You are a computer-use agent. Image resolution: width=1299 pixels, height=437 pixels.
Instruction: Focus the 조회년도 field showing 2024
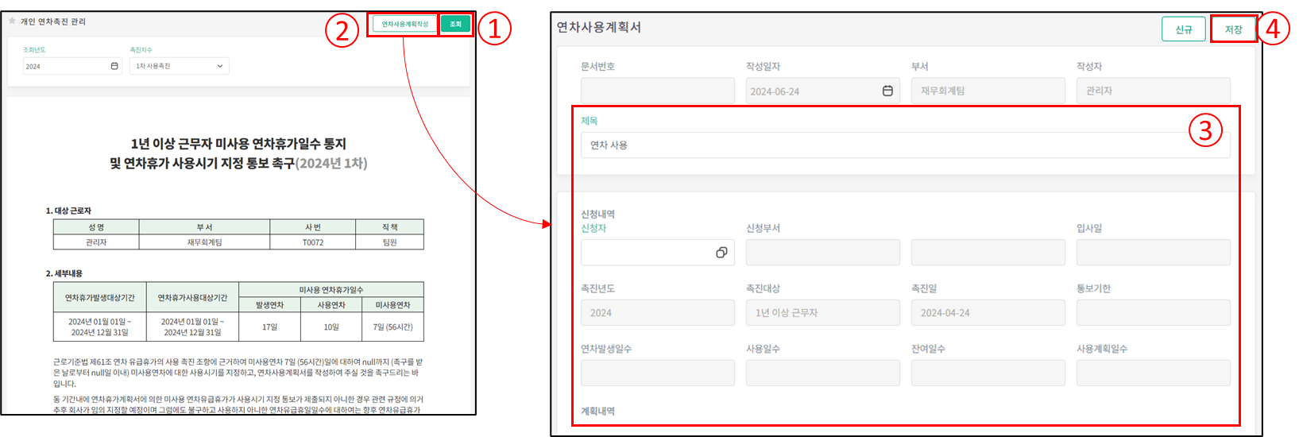click(64, 66)
